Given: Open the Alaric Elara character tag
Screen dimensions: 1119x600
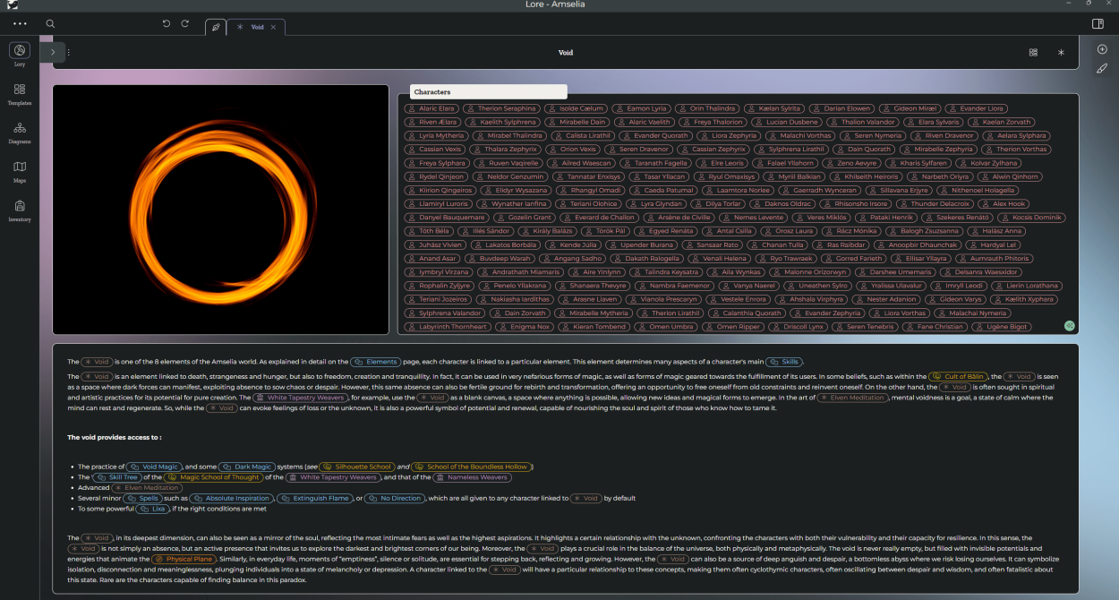Looking at the screenshot, I should (431, 108).
